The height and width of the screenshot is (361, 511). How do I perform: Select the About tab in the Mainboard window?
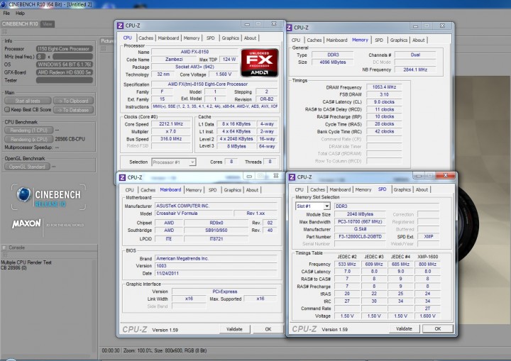click(252, 190)
